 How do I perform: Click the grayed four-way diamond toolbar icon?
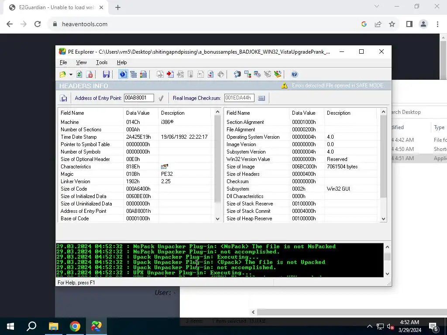point(220,74)
